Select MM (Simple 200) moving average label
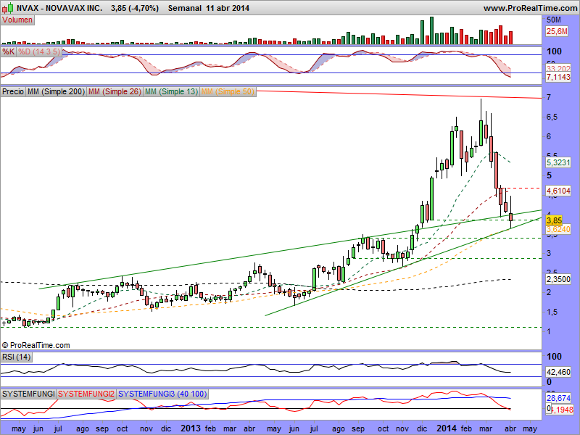The width and height of the screenshot is (580, 435). pos(57,91)
